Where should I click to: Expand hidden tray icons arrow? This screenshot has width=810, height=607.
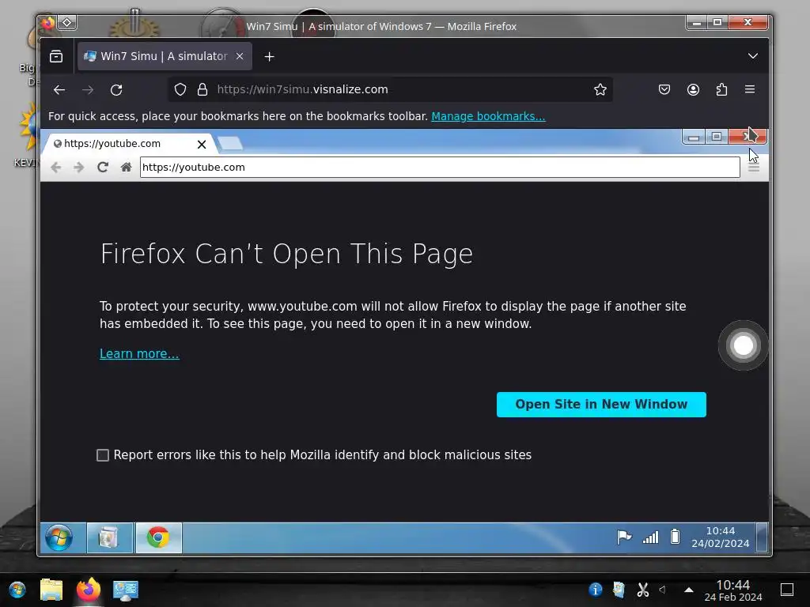pyautogui.click(x=689, y=590)
